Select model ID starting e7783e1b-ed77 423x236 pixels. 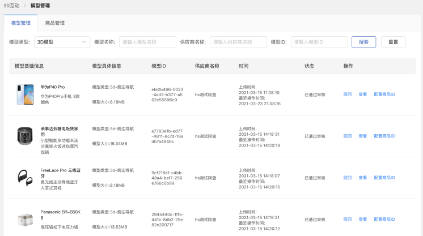pos(167,136)
